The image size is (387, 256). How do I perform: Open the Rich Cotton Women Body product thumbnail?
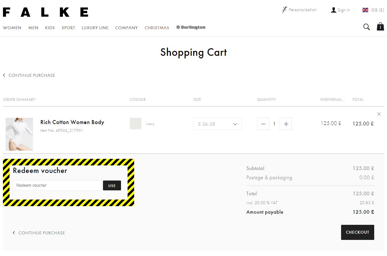(x=19, y=134)
